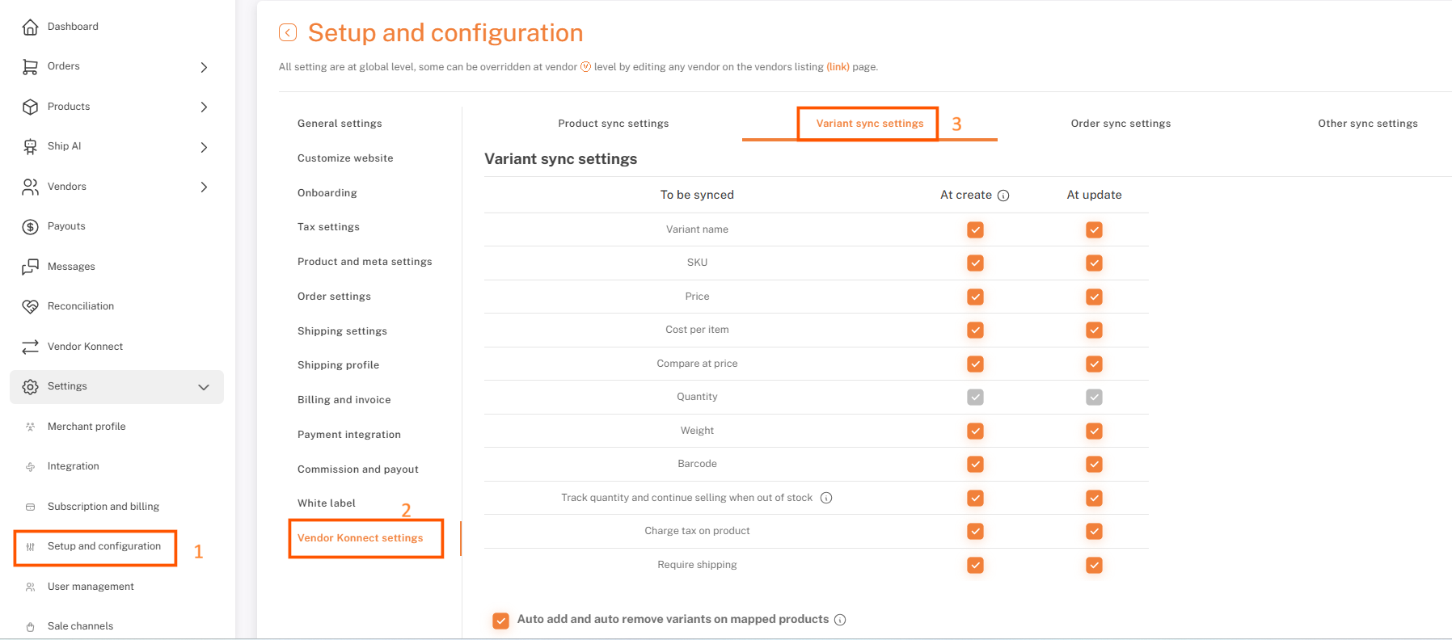Click the Payouts dollar icon
Image resolution: width=1452 pixels, height=640 pixels.
pos(30,226)
